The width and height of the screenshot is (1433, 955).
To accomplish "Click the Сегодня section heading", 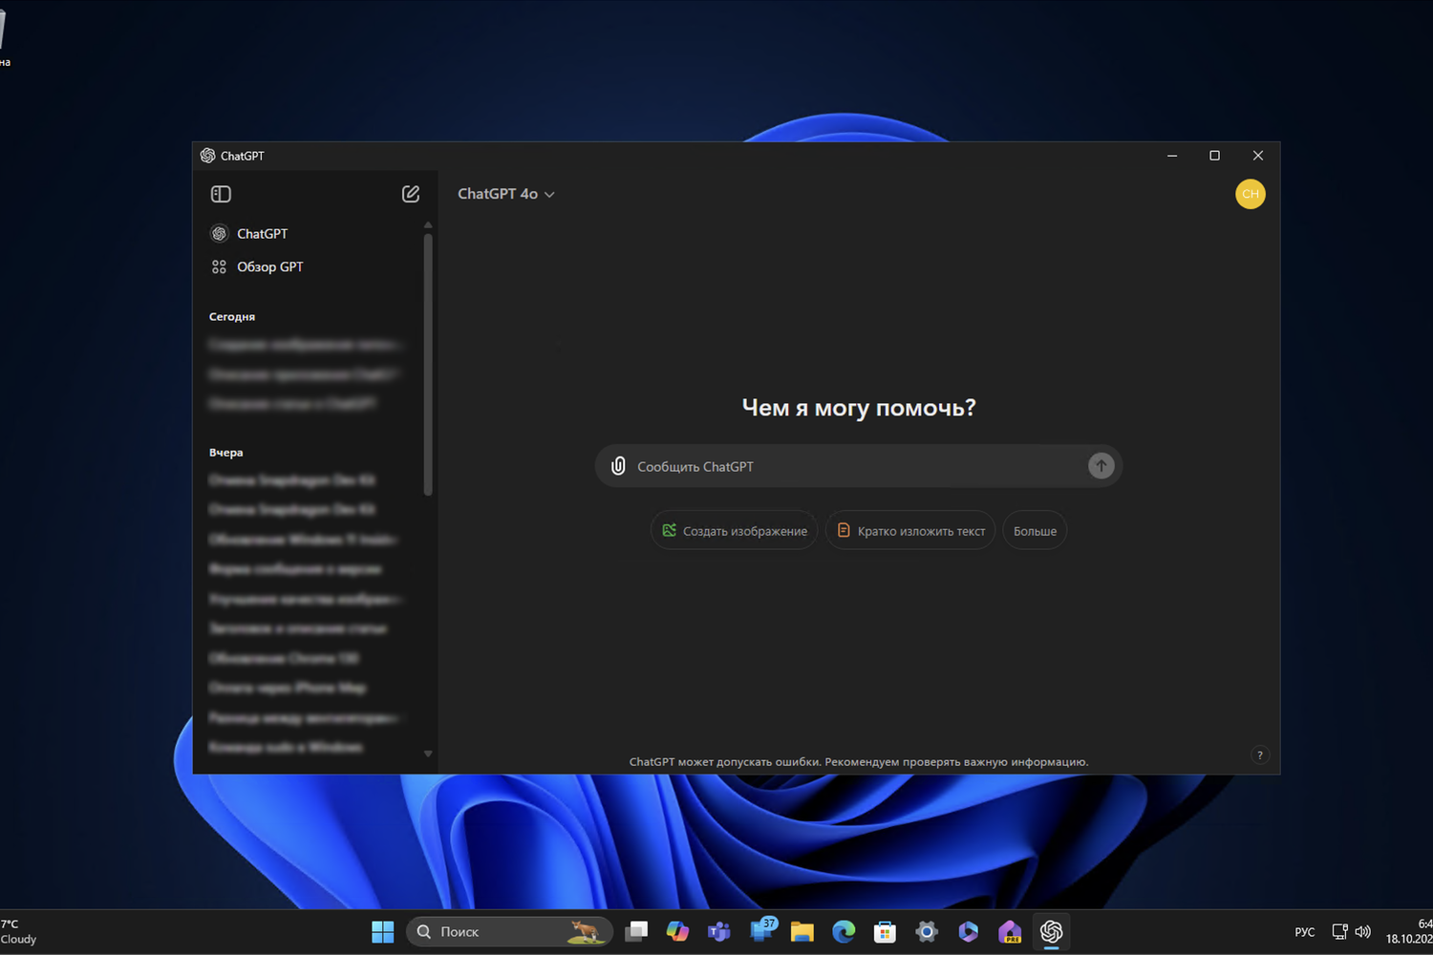I will pos(232,317).
